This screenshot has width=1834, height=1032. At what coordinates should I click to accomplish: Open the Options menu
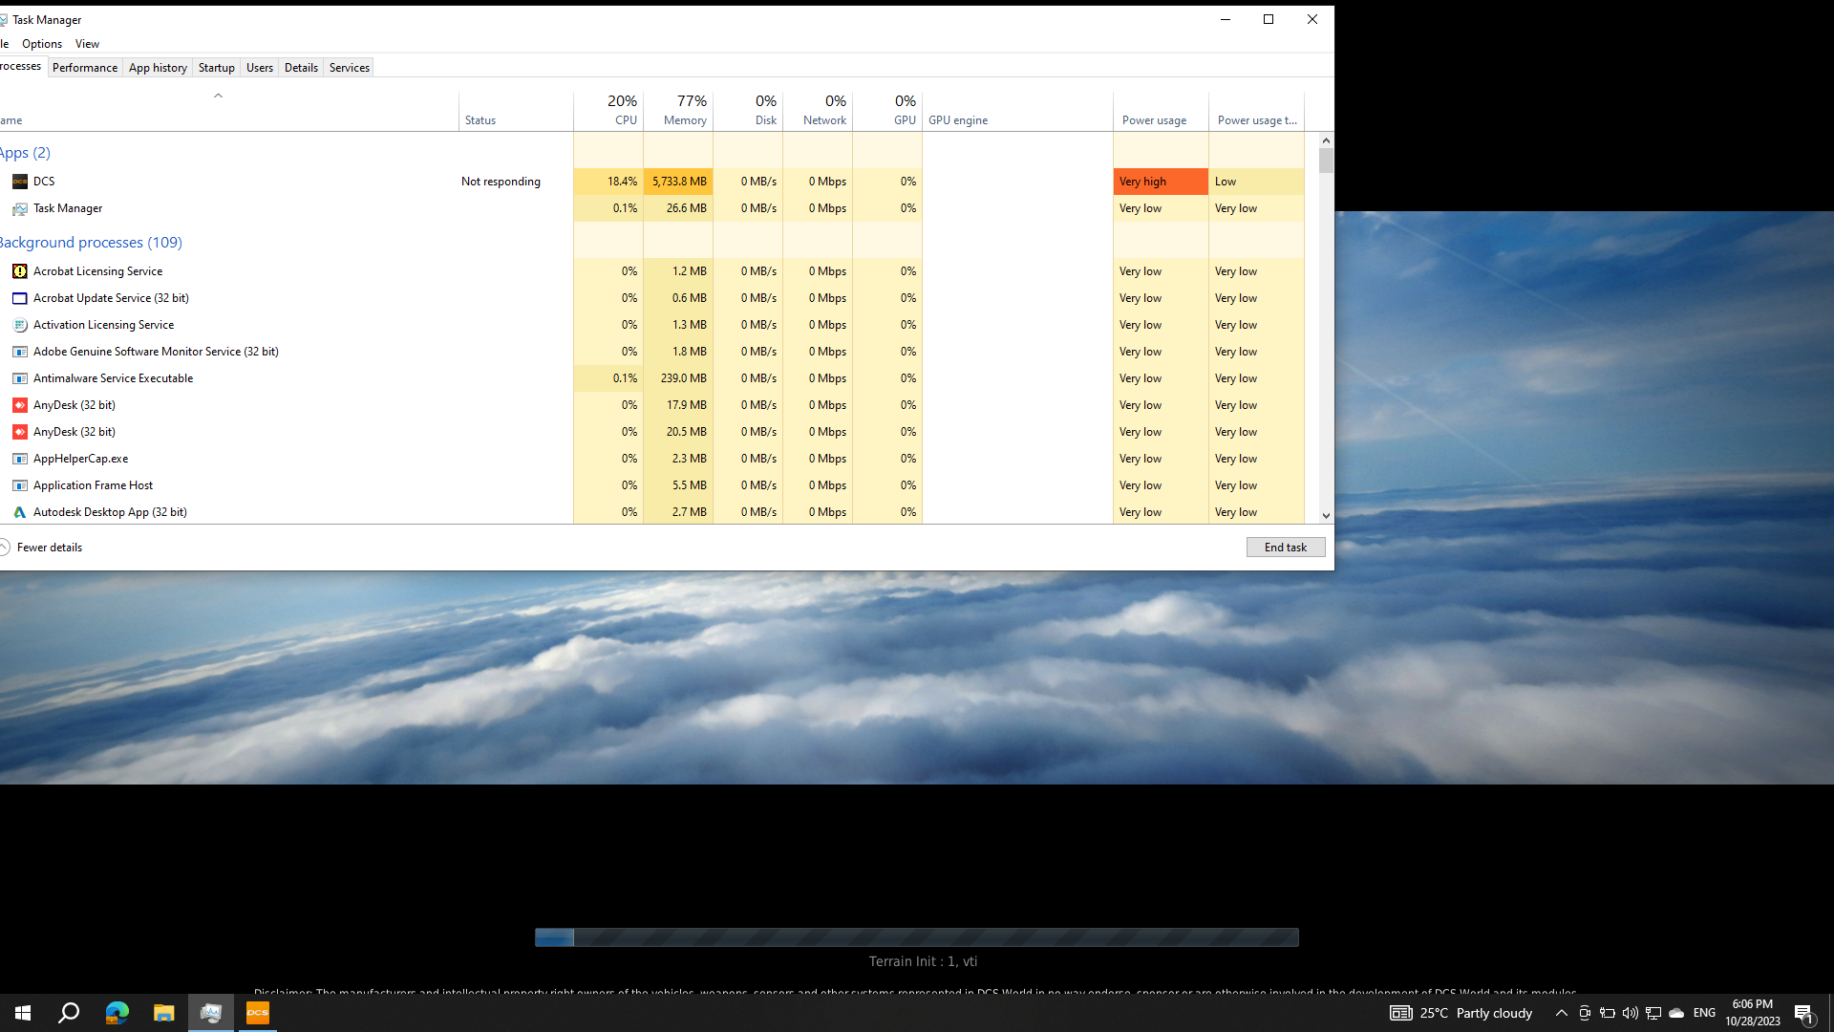click(42, 44)
